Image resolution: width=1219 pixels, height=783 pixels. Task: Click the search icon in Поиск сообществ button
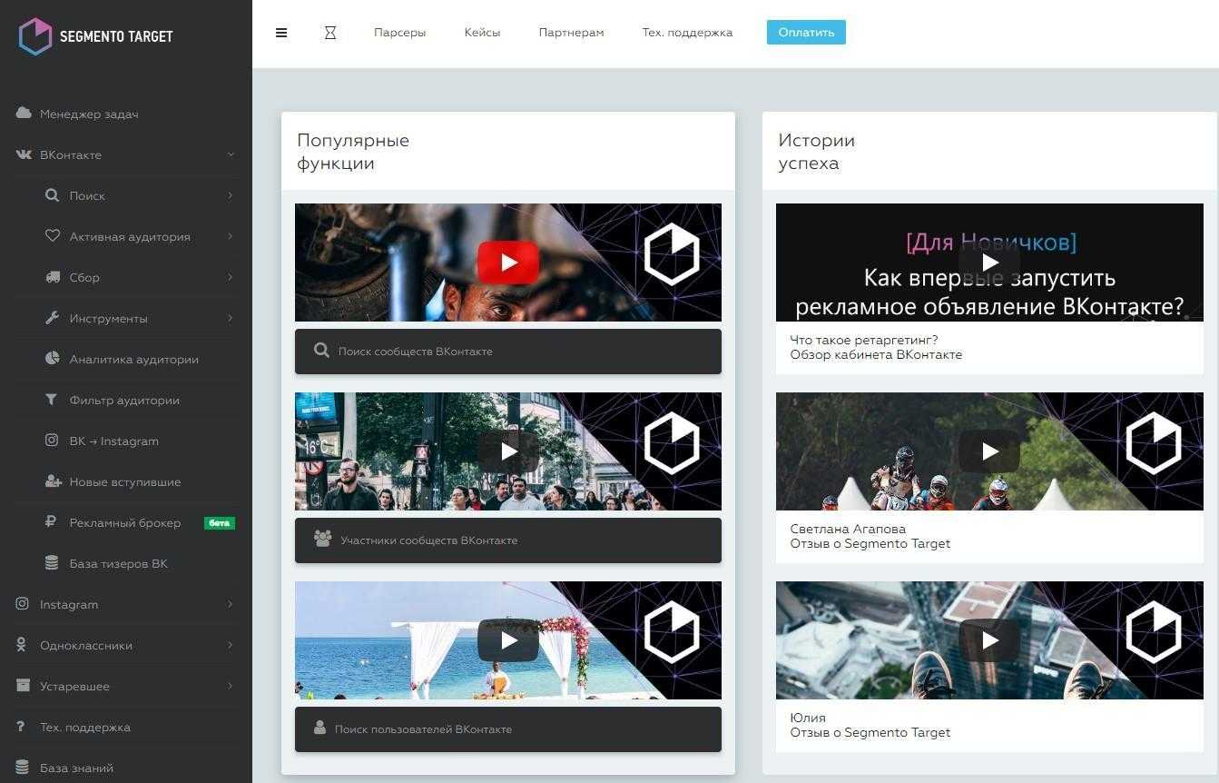tap(321, 351)
